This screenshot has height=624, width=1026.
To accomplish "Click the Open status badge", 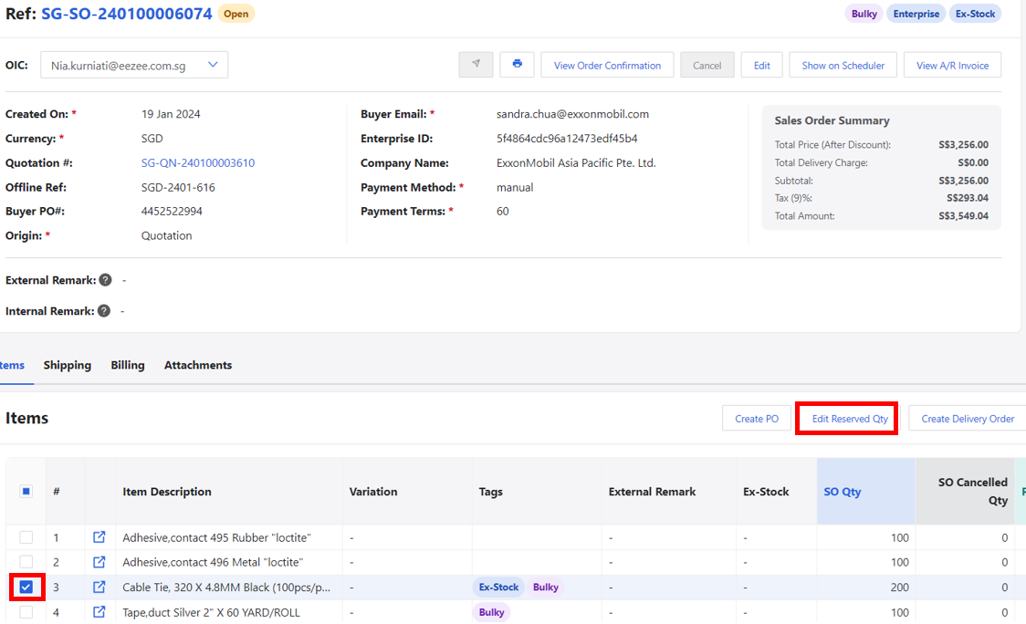I will point(236,14).
